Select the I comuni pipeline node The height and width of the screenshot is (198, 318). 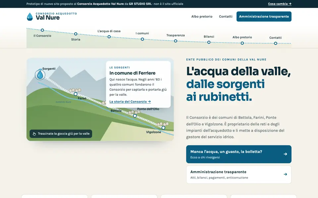pos(142,39)
